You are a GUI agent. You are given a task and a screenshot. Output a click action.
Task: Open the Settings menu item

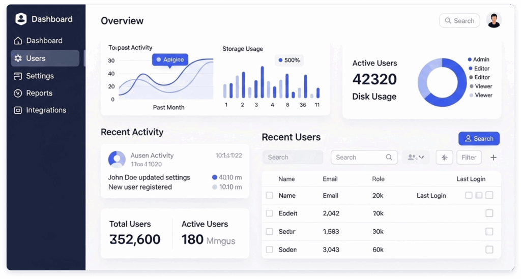40,76
